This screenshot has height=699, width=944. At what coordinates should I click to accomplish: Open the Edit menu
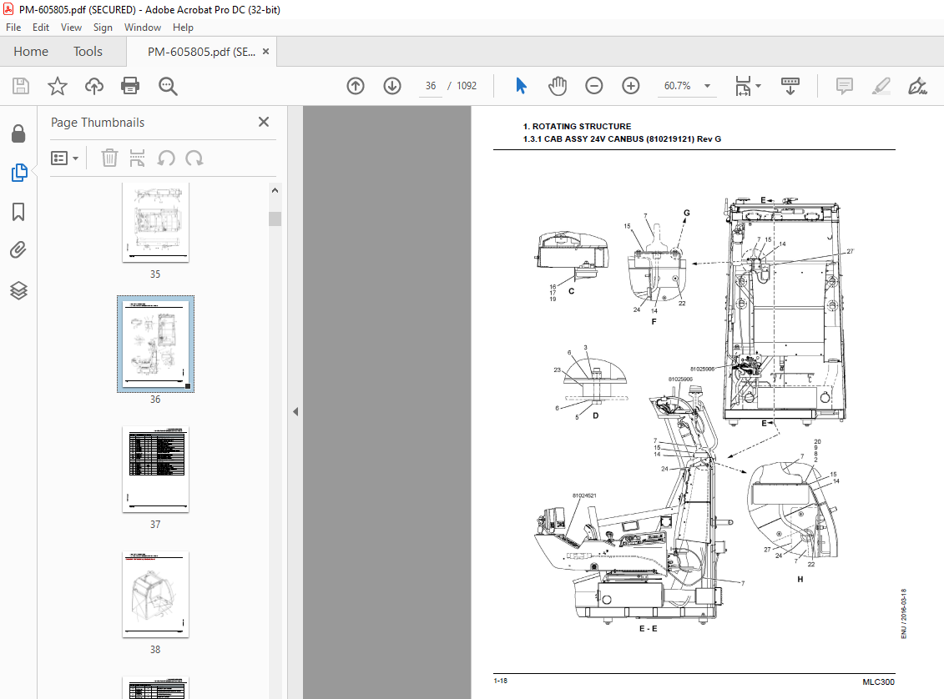pyautogui.click(x=41, y=28)
